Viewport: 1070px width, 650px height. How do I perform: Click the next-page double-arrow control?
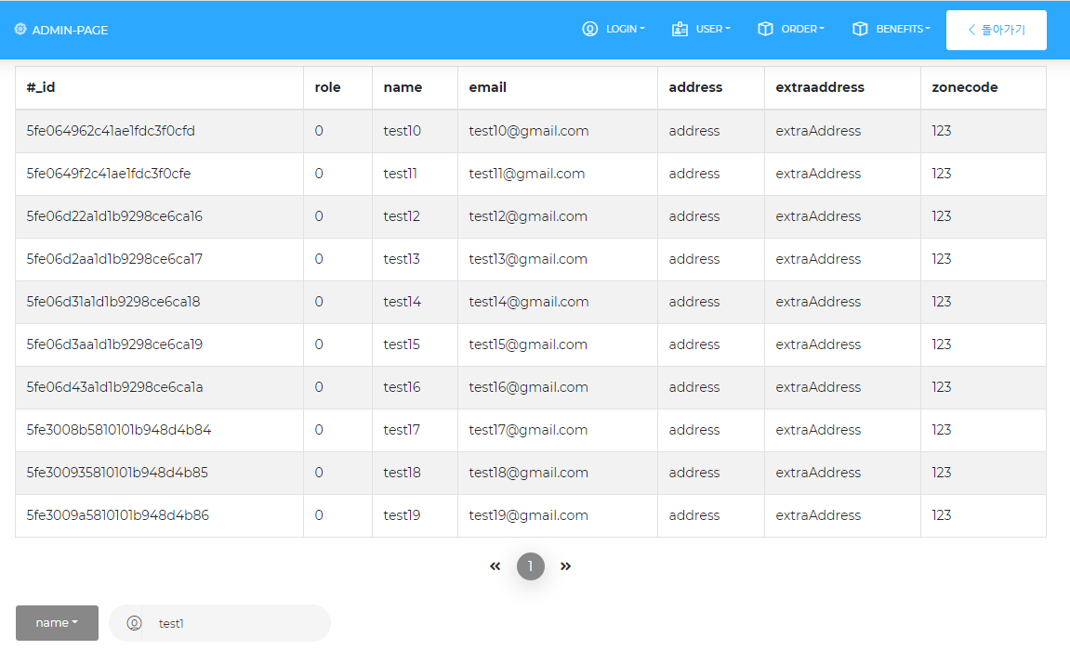click(566, 565)
